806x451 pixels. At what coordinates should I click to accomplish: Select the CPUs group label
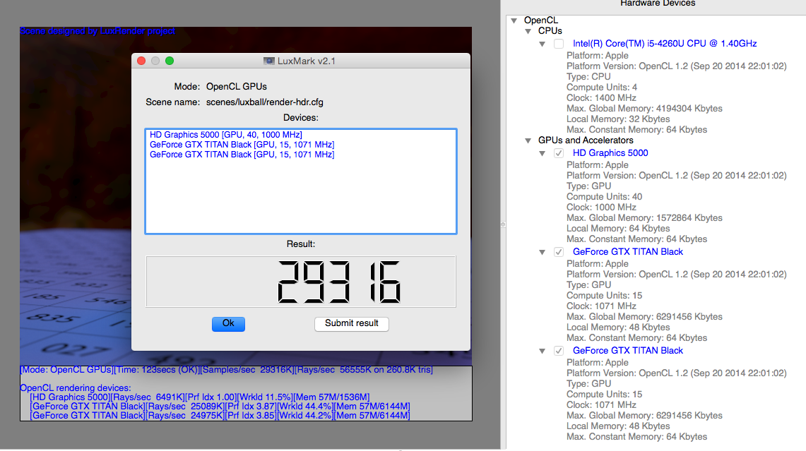550,31
